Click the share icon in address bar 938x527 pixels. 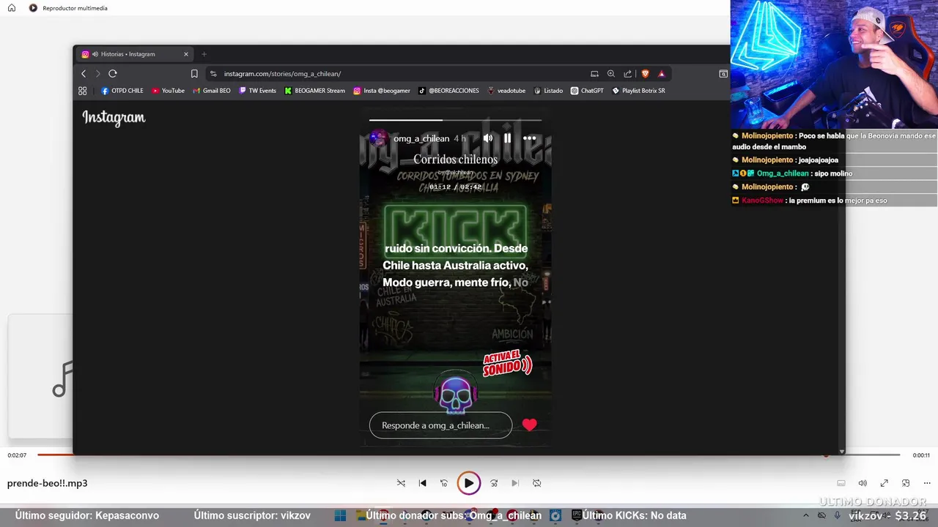pos(628,73)
